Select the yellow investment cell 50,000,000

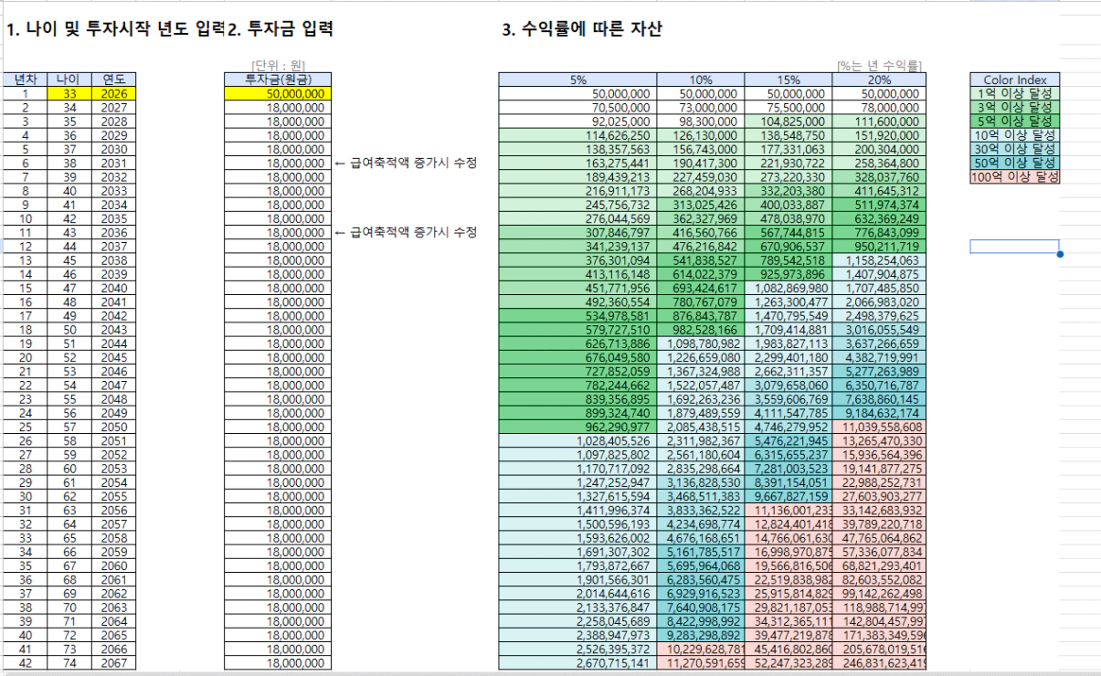pyautogui.click(x=278, y=93)
